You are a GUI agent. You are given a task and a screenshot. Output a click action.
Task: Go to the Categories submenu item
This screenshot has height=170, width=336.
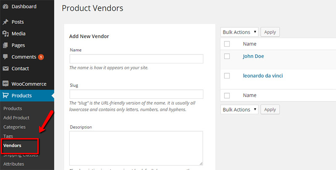14,127
